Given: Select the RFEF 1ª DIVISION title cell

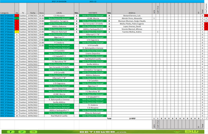Looking at the screenshot, I should point(59,2).
